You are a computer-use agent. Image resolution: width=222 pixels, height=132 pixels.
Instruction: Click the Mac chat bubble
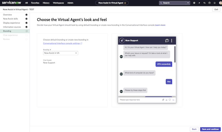click(x=169, y=82)
